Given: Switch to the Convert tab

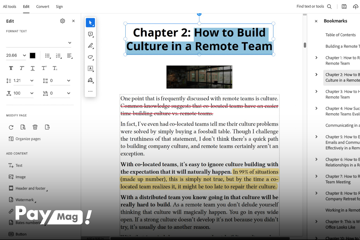Looking at the screenshot, I should point(43,7).
